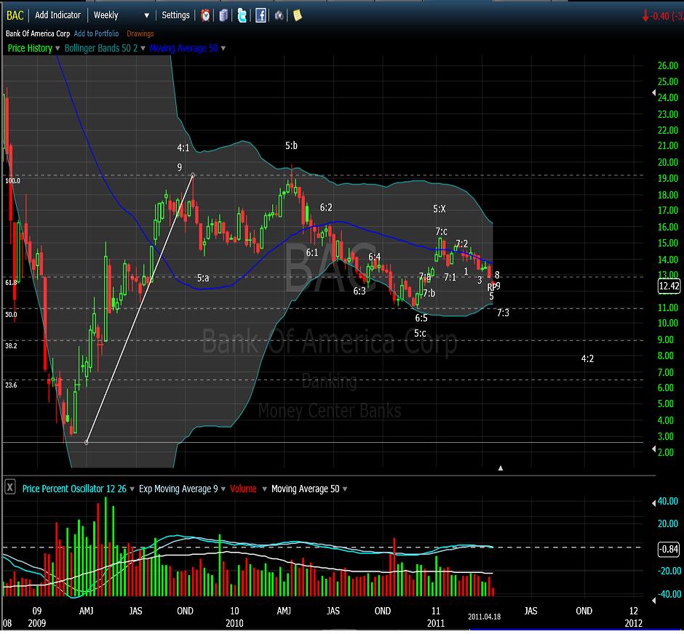Click the 2010 year label on time axis
The width and height of the screenshot is (684, 634).
tap(235, 624)
